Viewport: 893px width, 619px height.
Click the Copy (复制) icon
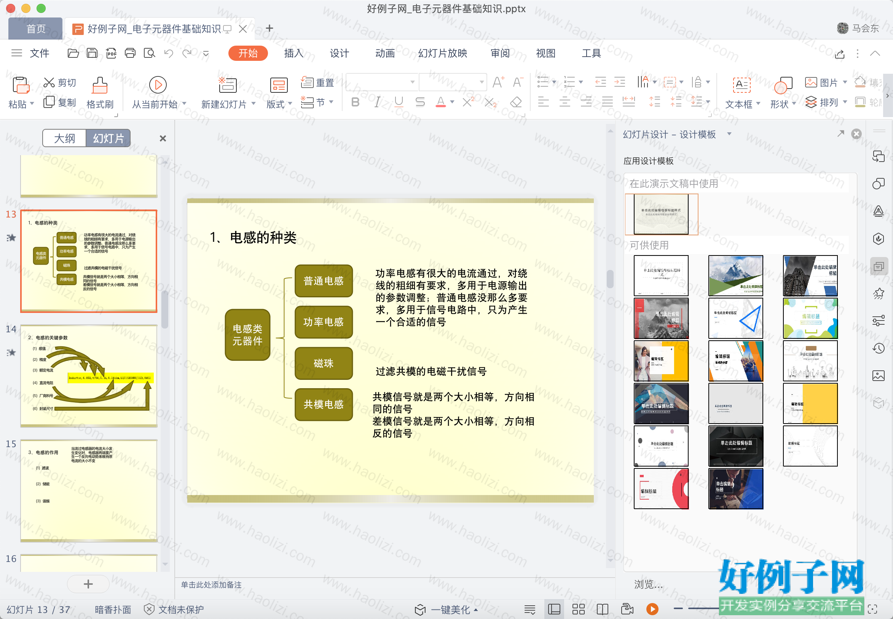[49, 102]
